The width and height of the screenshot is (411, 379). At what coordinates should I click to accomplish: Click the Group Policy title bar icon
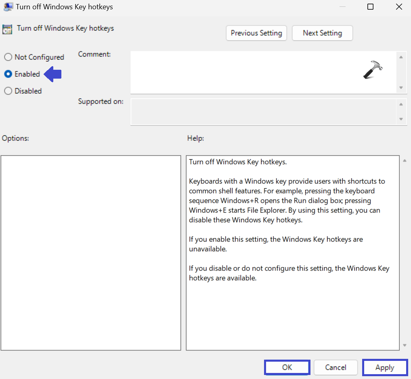(x=8, y=7)
